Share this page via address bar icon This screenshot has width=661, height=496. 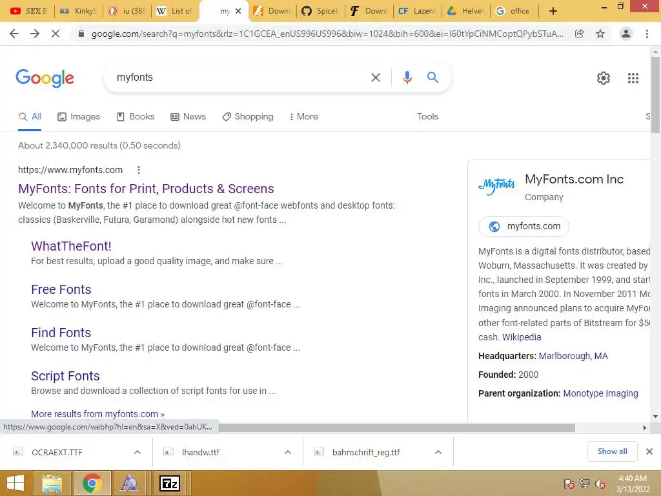(580, 34)
